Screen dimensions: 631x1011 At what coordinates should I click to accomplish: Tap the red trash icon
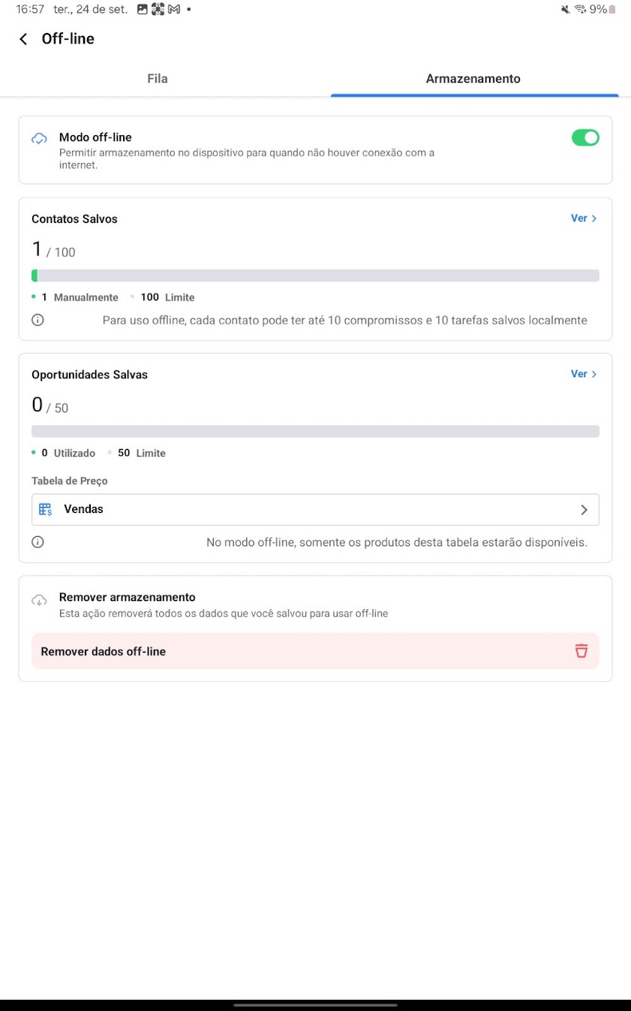pyautogui.click(x=581, y=651)
